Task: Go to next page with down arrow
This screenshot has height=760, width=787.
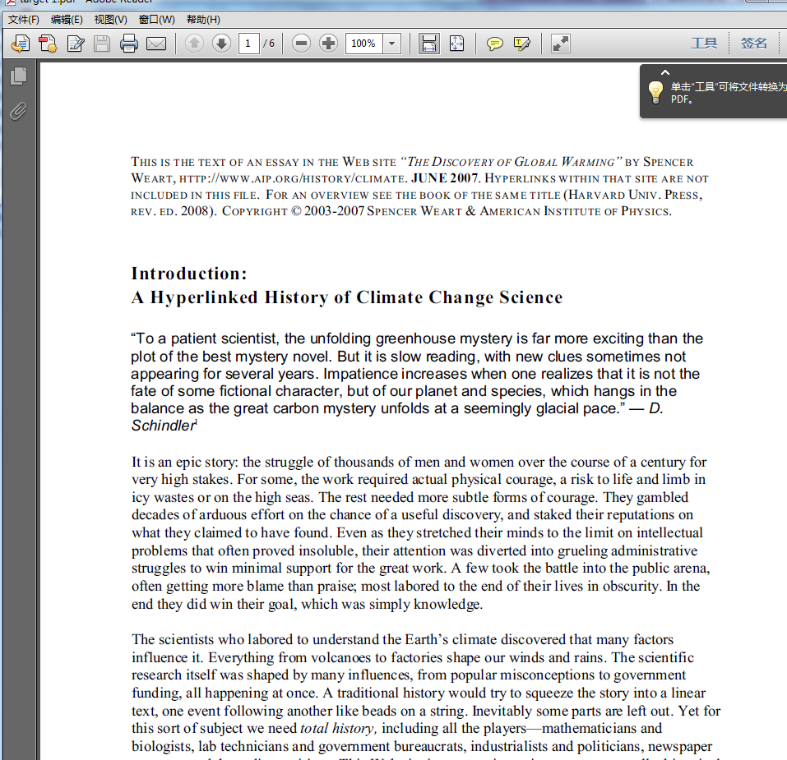Action: [x=221, y=43]
